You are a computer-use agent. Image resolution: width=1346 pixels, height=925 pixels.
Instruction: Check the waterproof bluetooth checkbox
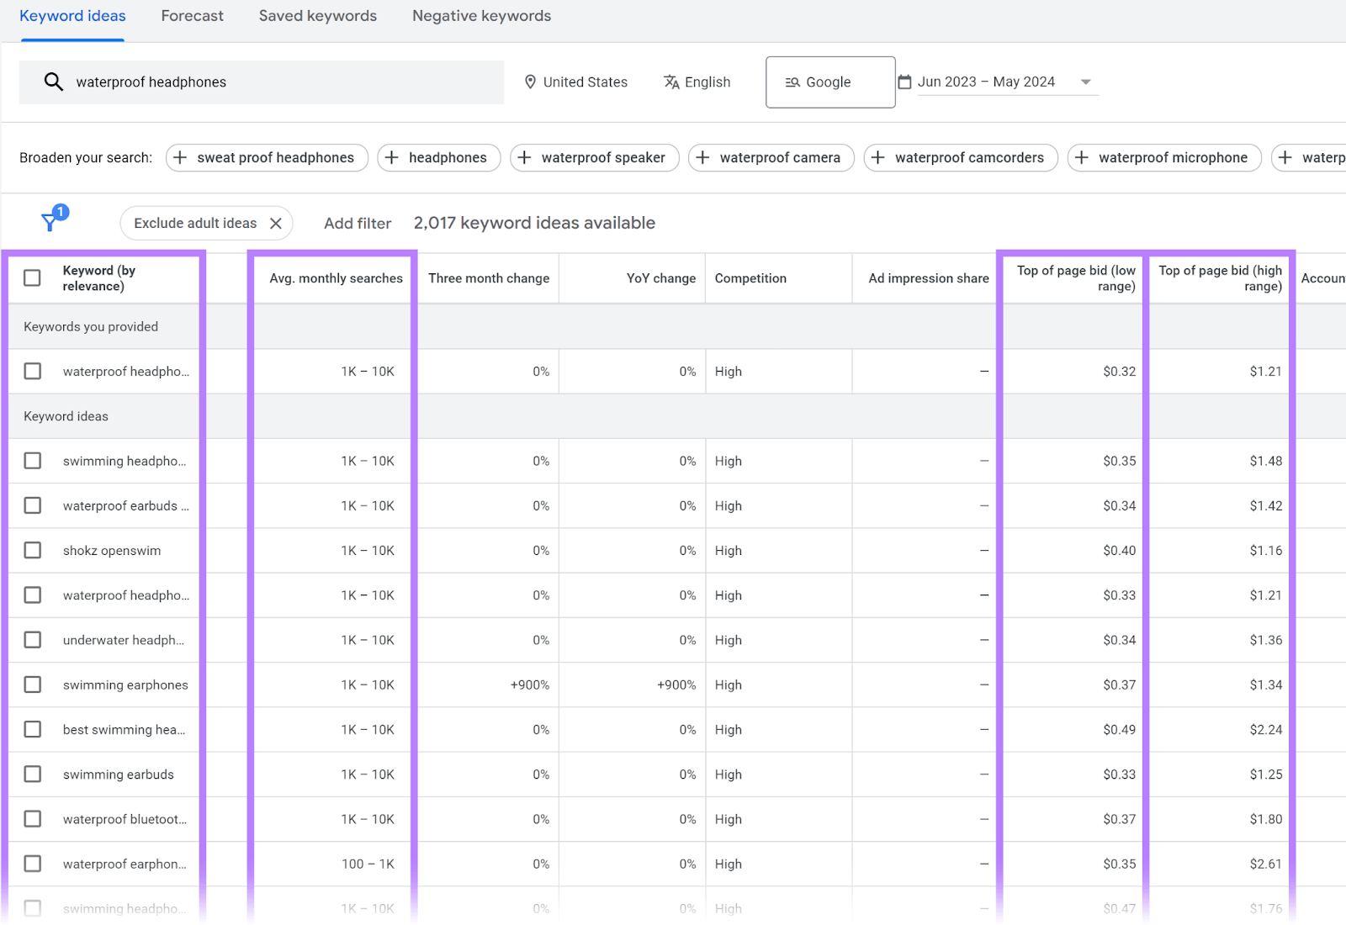click(32, 819)
